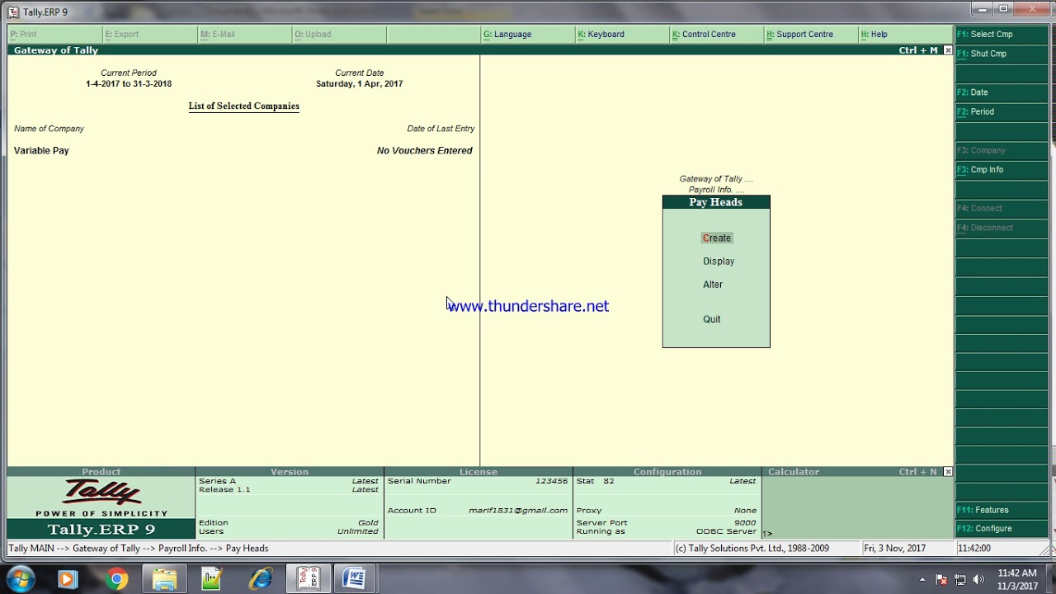Open the H: Support Centre

click(811, 35)
